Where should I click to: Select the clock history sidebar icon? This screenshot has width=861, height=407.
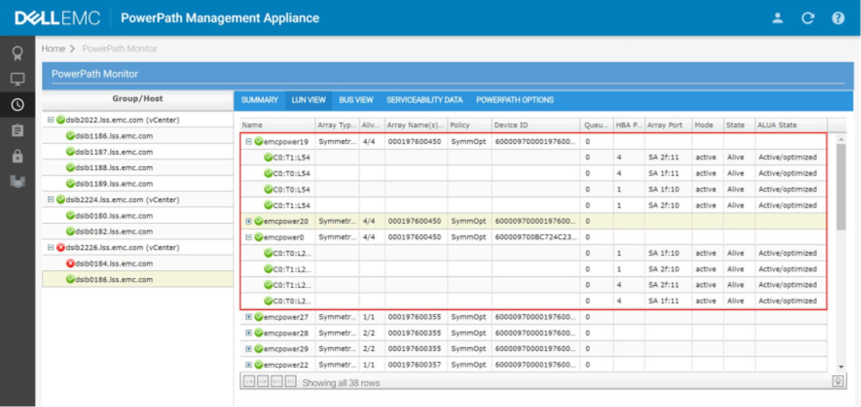point(18,105)
